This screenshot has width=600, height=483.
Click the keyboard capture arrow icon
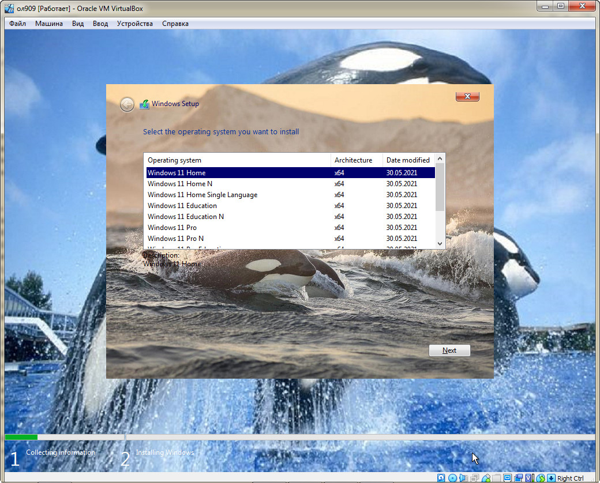pos(552,478)
